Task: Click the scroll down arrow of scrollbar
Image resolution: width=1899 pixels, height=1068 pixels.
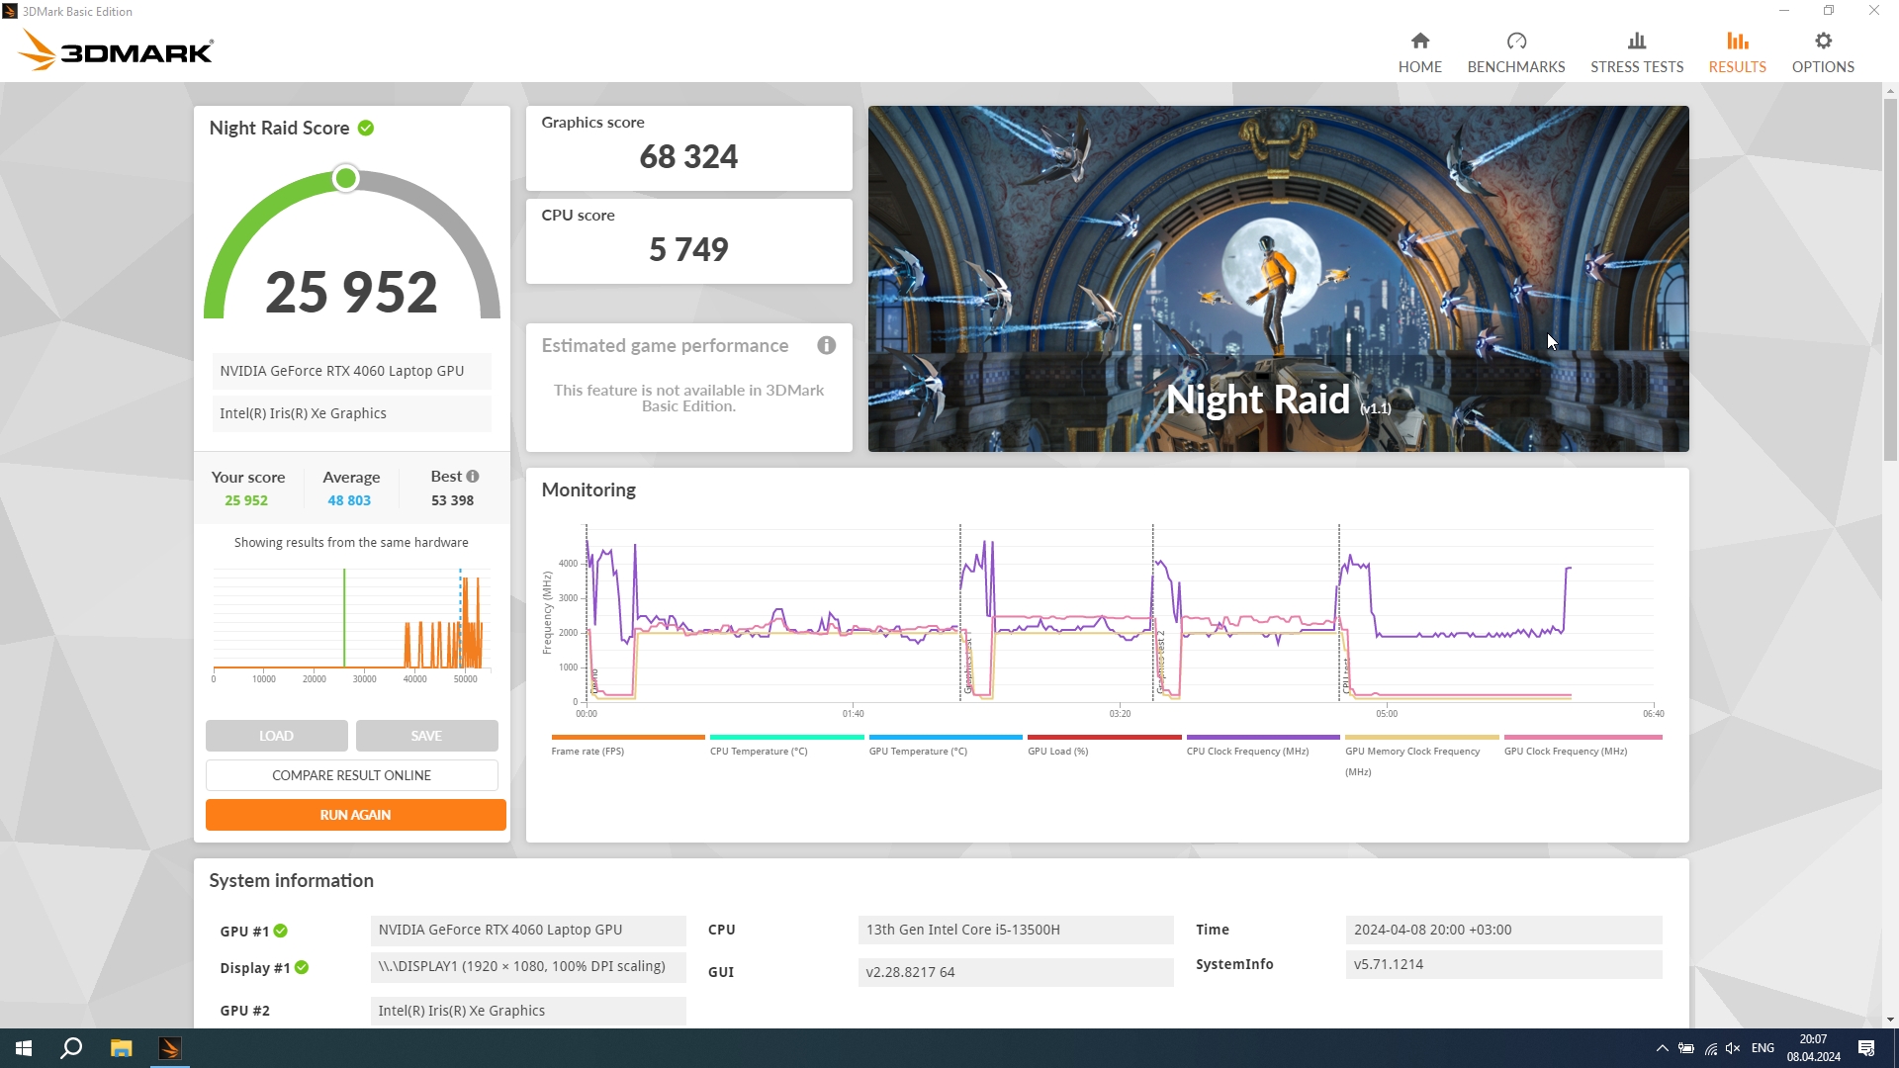Action: (1890, 1020)
